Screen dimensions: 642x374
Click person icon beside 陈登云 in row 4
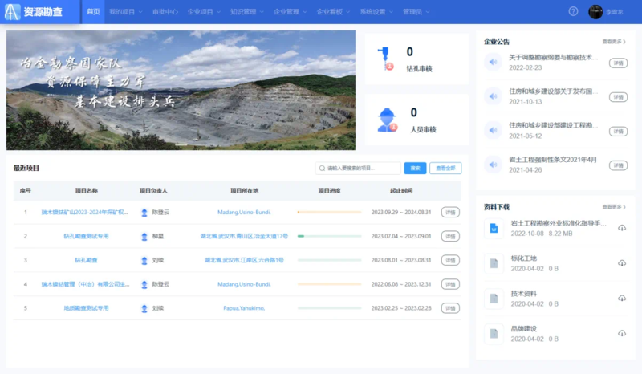pos(144,284)
